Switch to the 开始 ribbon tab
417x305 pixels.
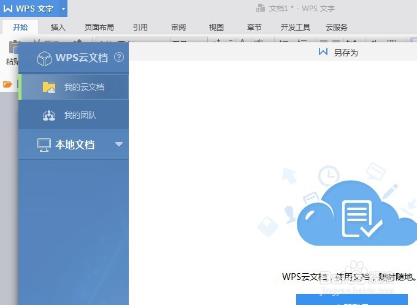20,27
